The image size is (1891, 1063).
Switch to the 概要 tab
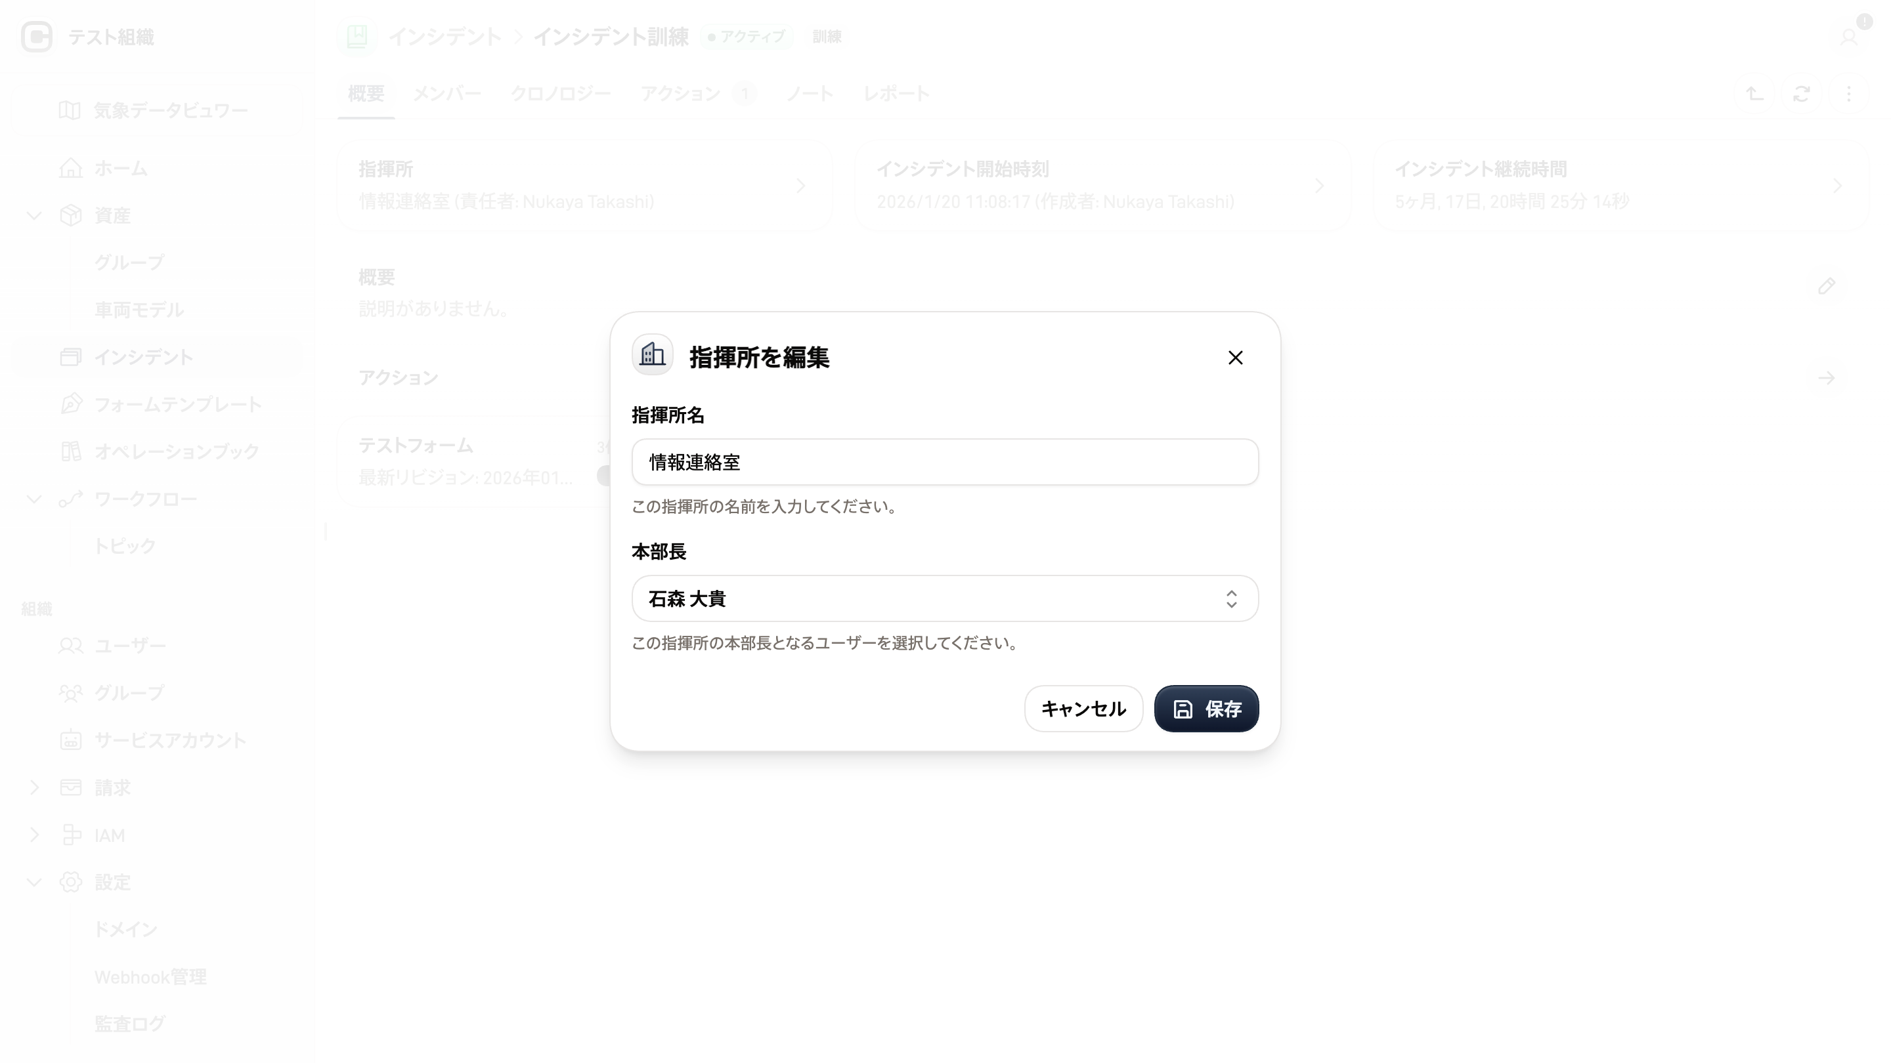366,93
